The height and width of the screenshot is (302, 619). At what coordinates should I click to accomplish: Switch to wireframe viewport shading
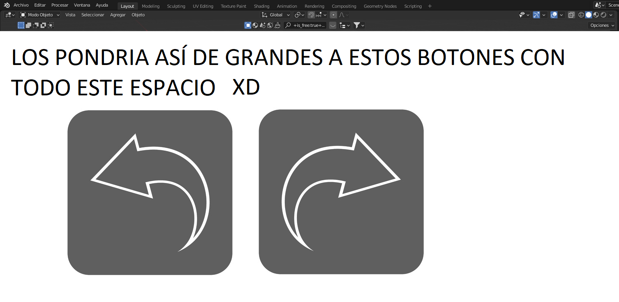(x=581, y=15)
